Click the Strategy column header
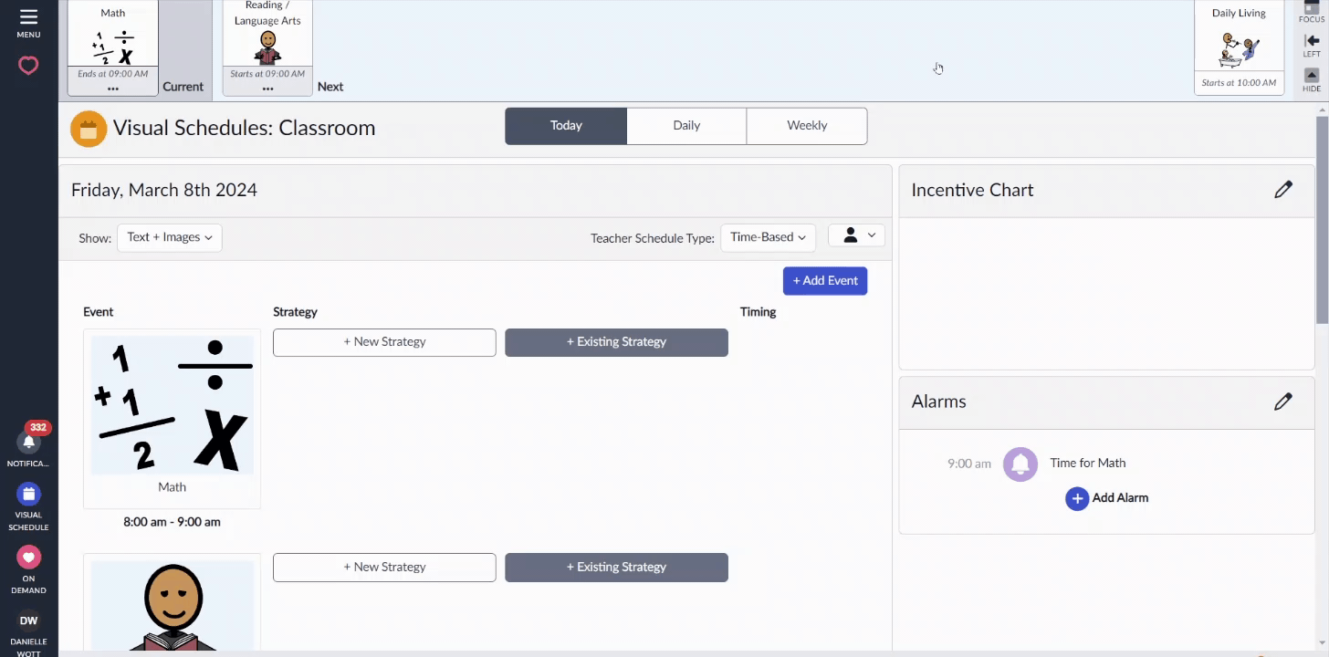This screenshot has height=657, width=1329. tap(295, 312)
